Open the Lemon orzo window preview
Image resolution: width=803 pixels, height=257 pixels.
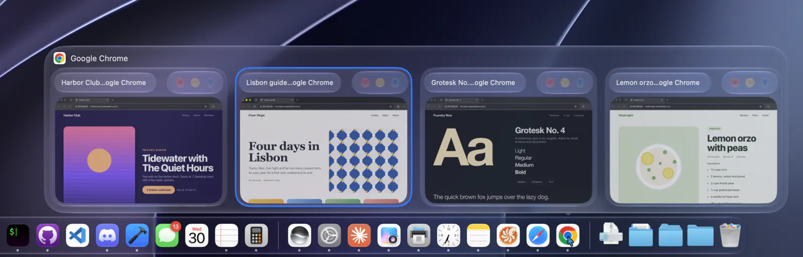click(694, 150)
